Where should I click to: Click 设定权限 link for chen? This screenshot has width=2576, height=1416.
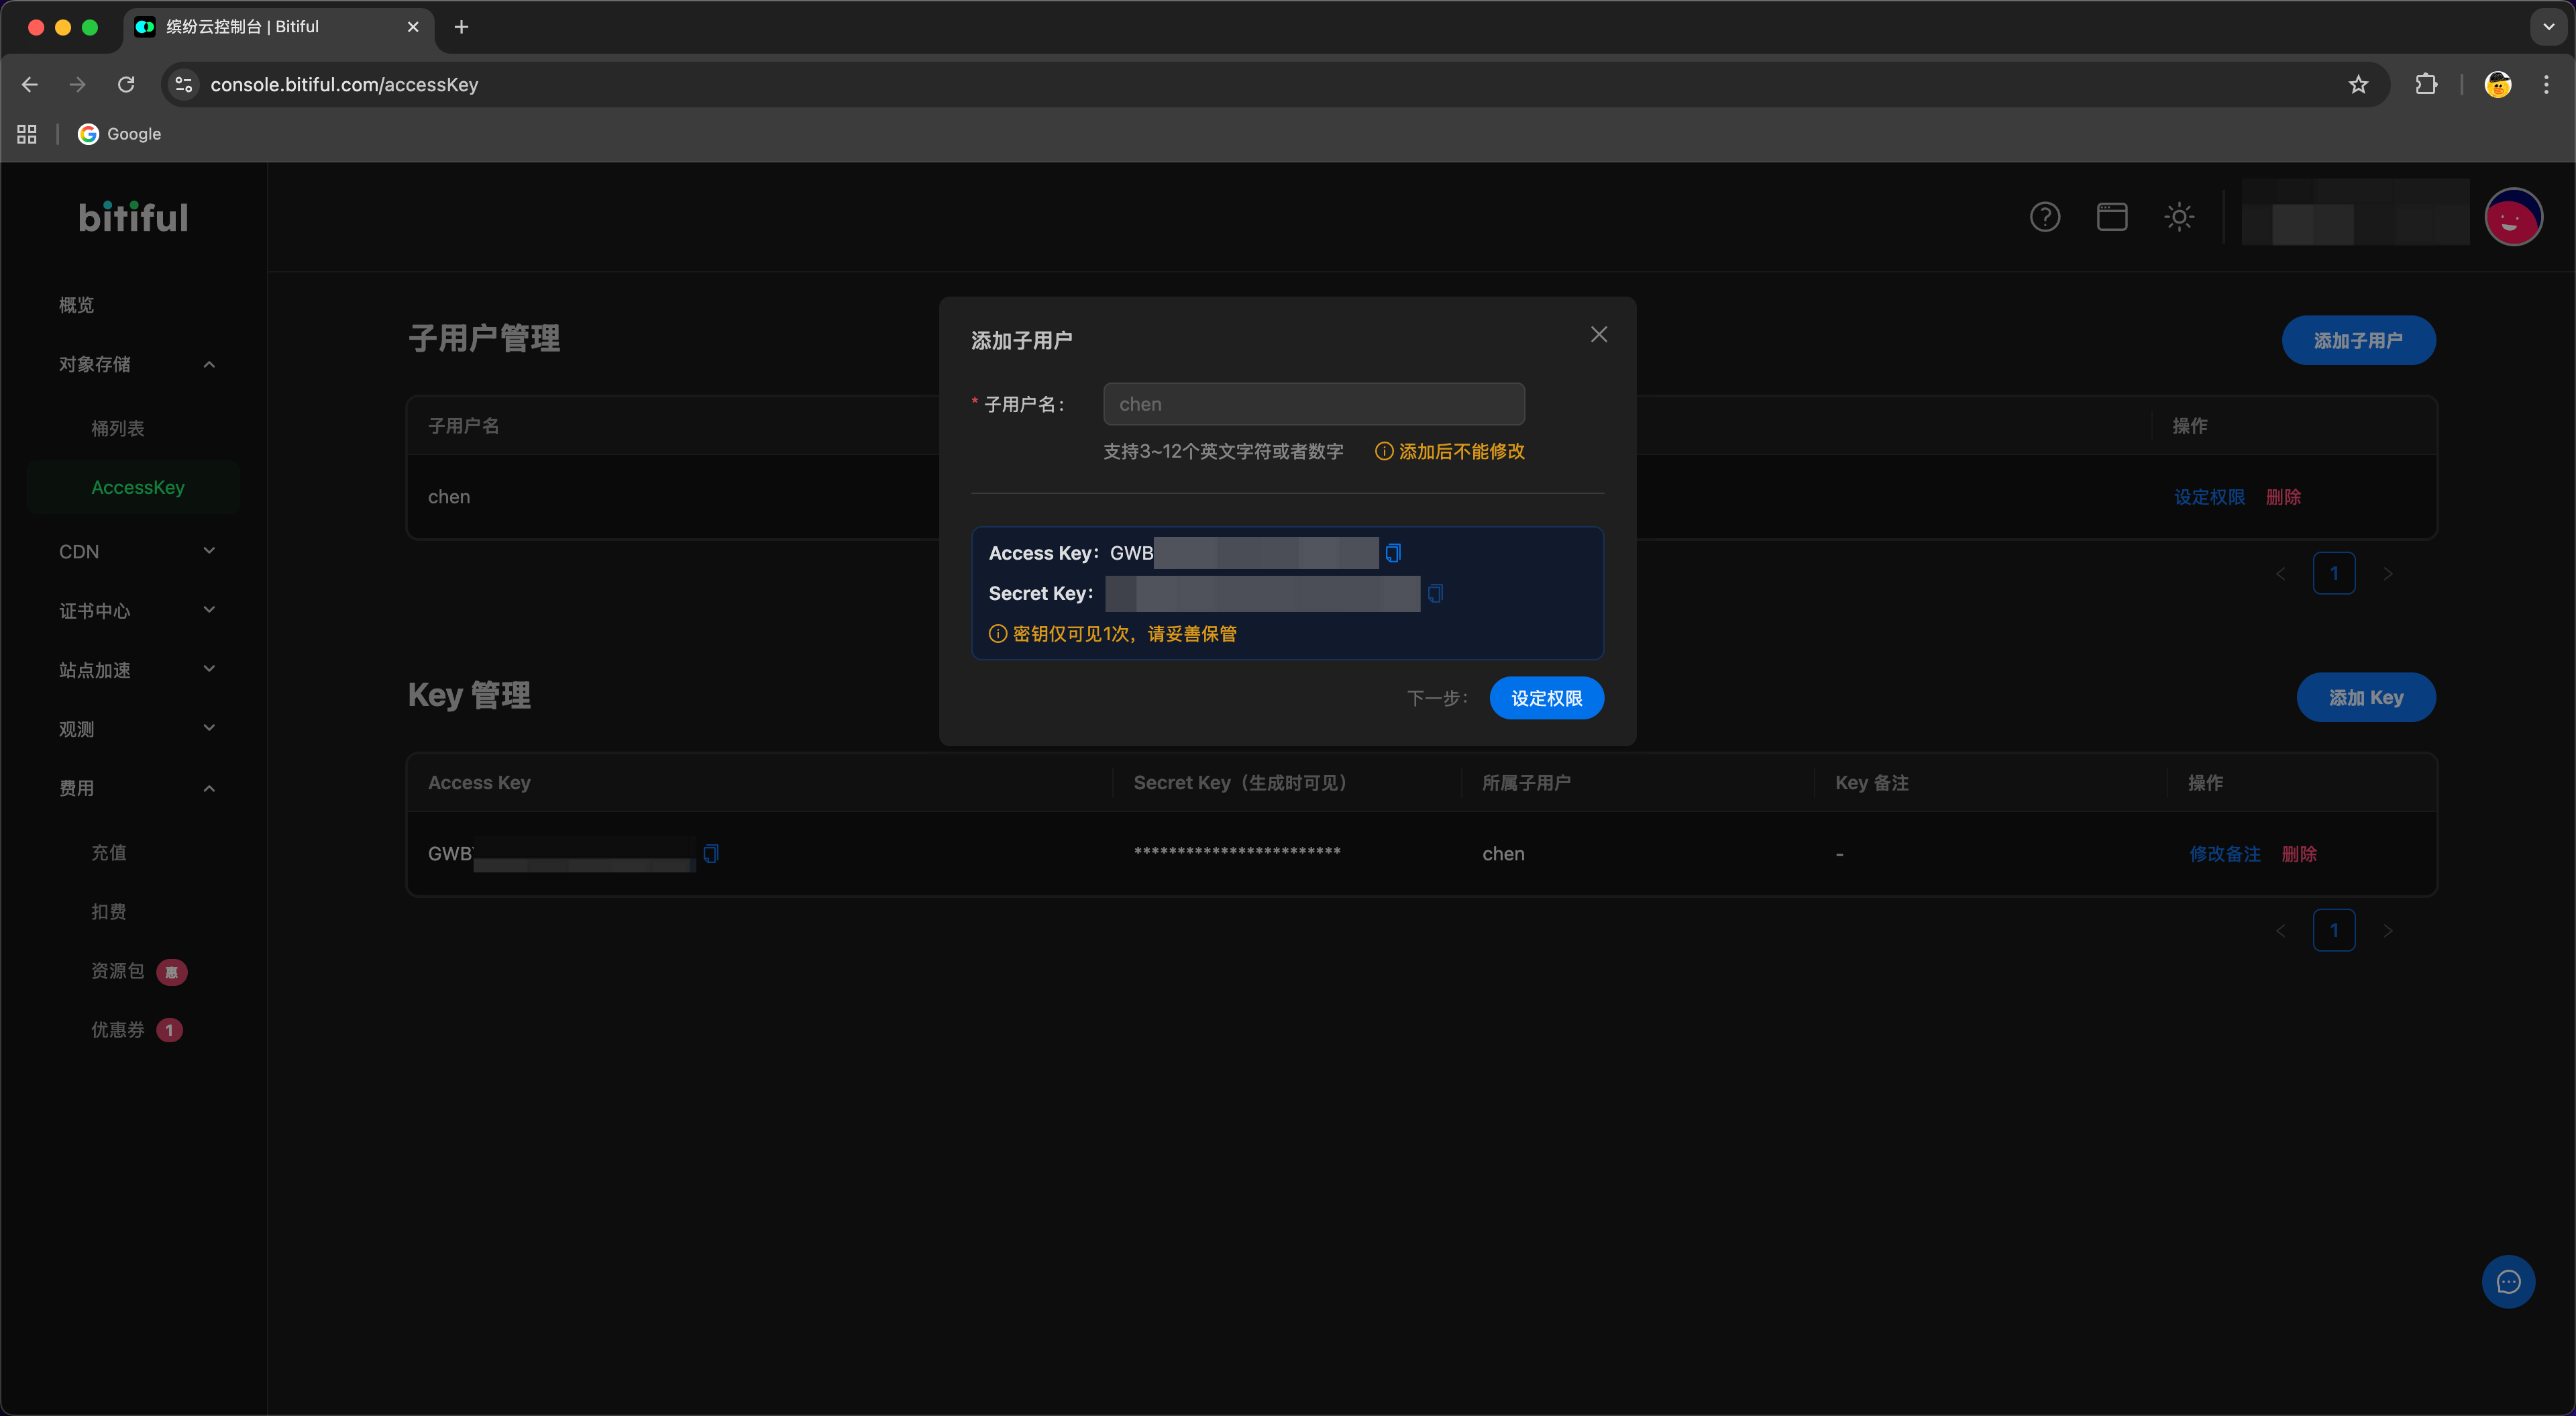pyautogui.click(x=2209, y=497)
